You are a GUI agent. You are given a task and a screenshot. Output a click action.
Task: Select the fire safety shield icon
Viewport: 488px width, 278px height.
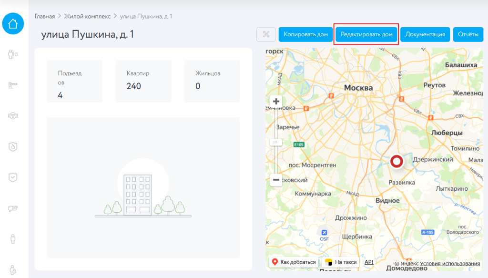point(13,146)
